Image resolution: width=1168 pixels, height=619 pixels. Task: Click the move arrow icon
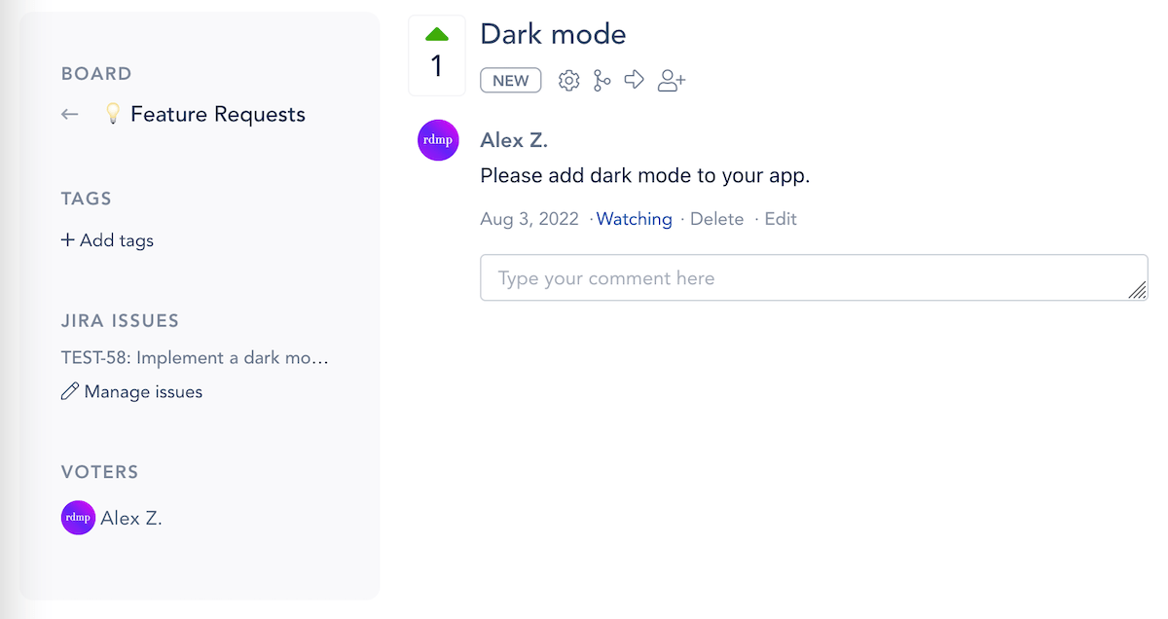click(x=635, y=80)
